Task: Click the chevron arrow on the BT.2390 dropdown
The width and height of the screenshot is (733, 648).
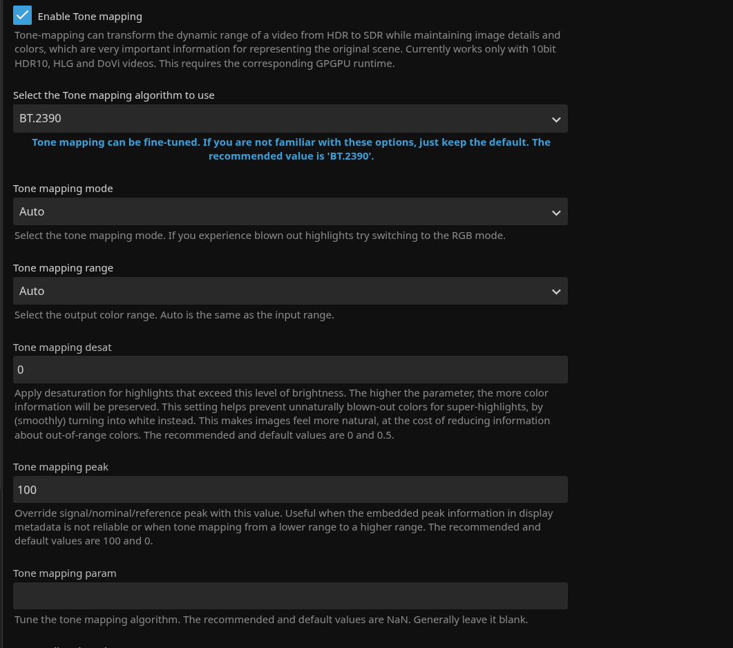Action: [x=556, y=120]
